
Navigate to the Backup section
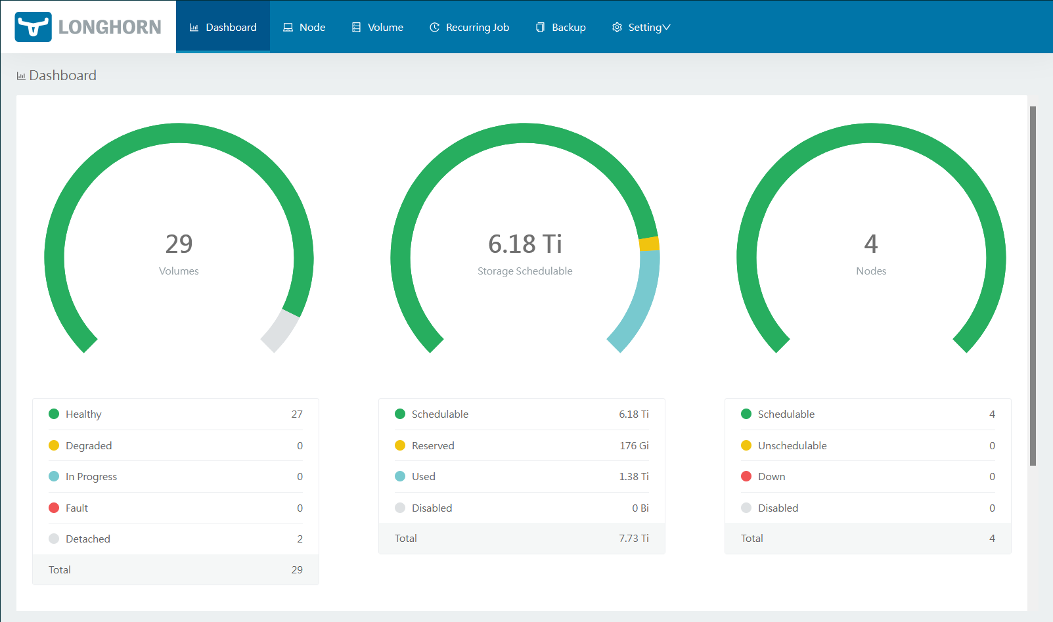pos(560,27)
